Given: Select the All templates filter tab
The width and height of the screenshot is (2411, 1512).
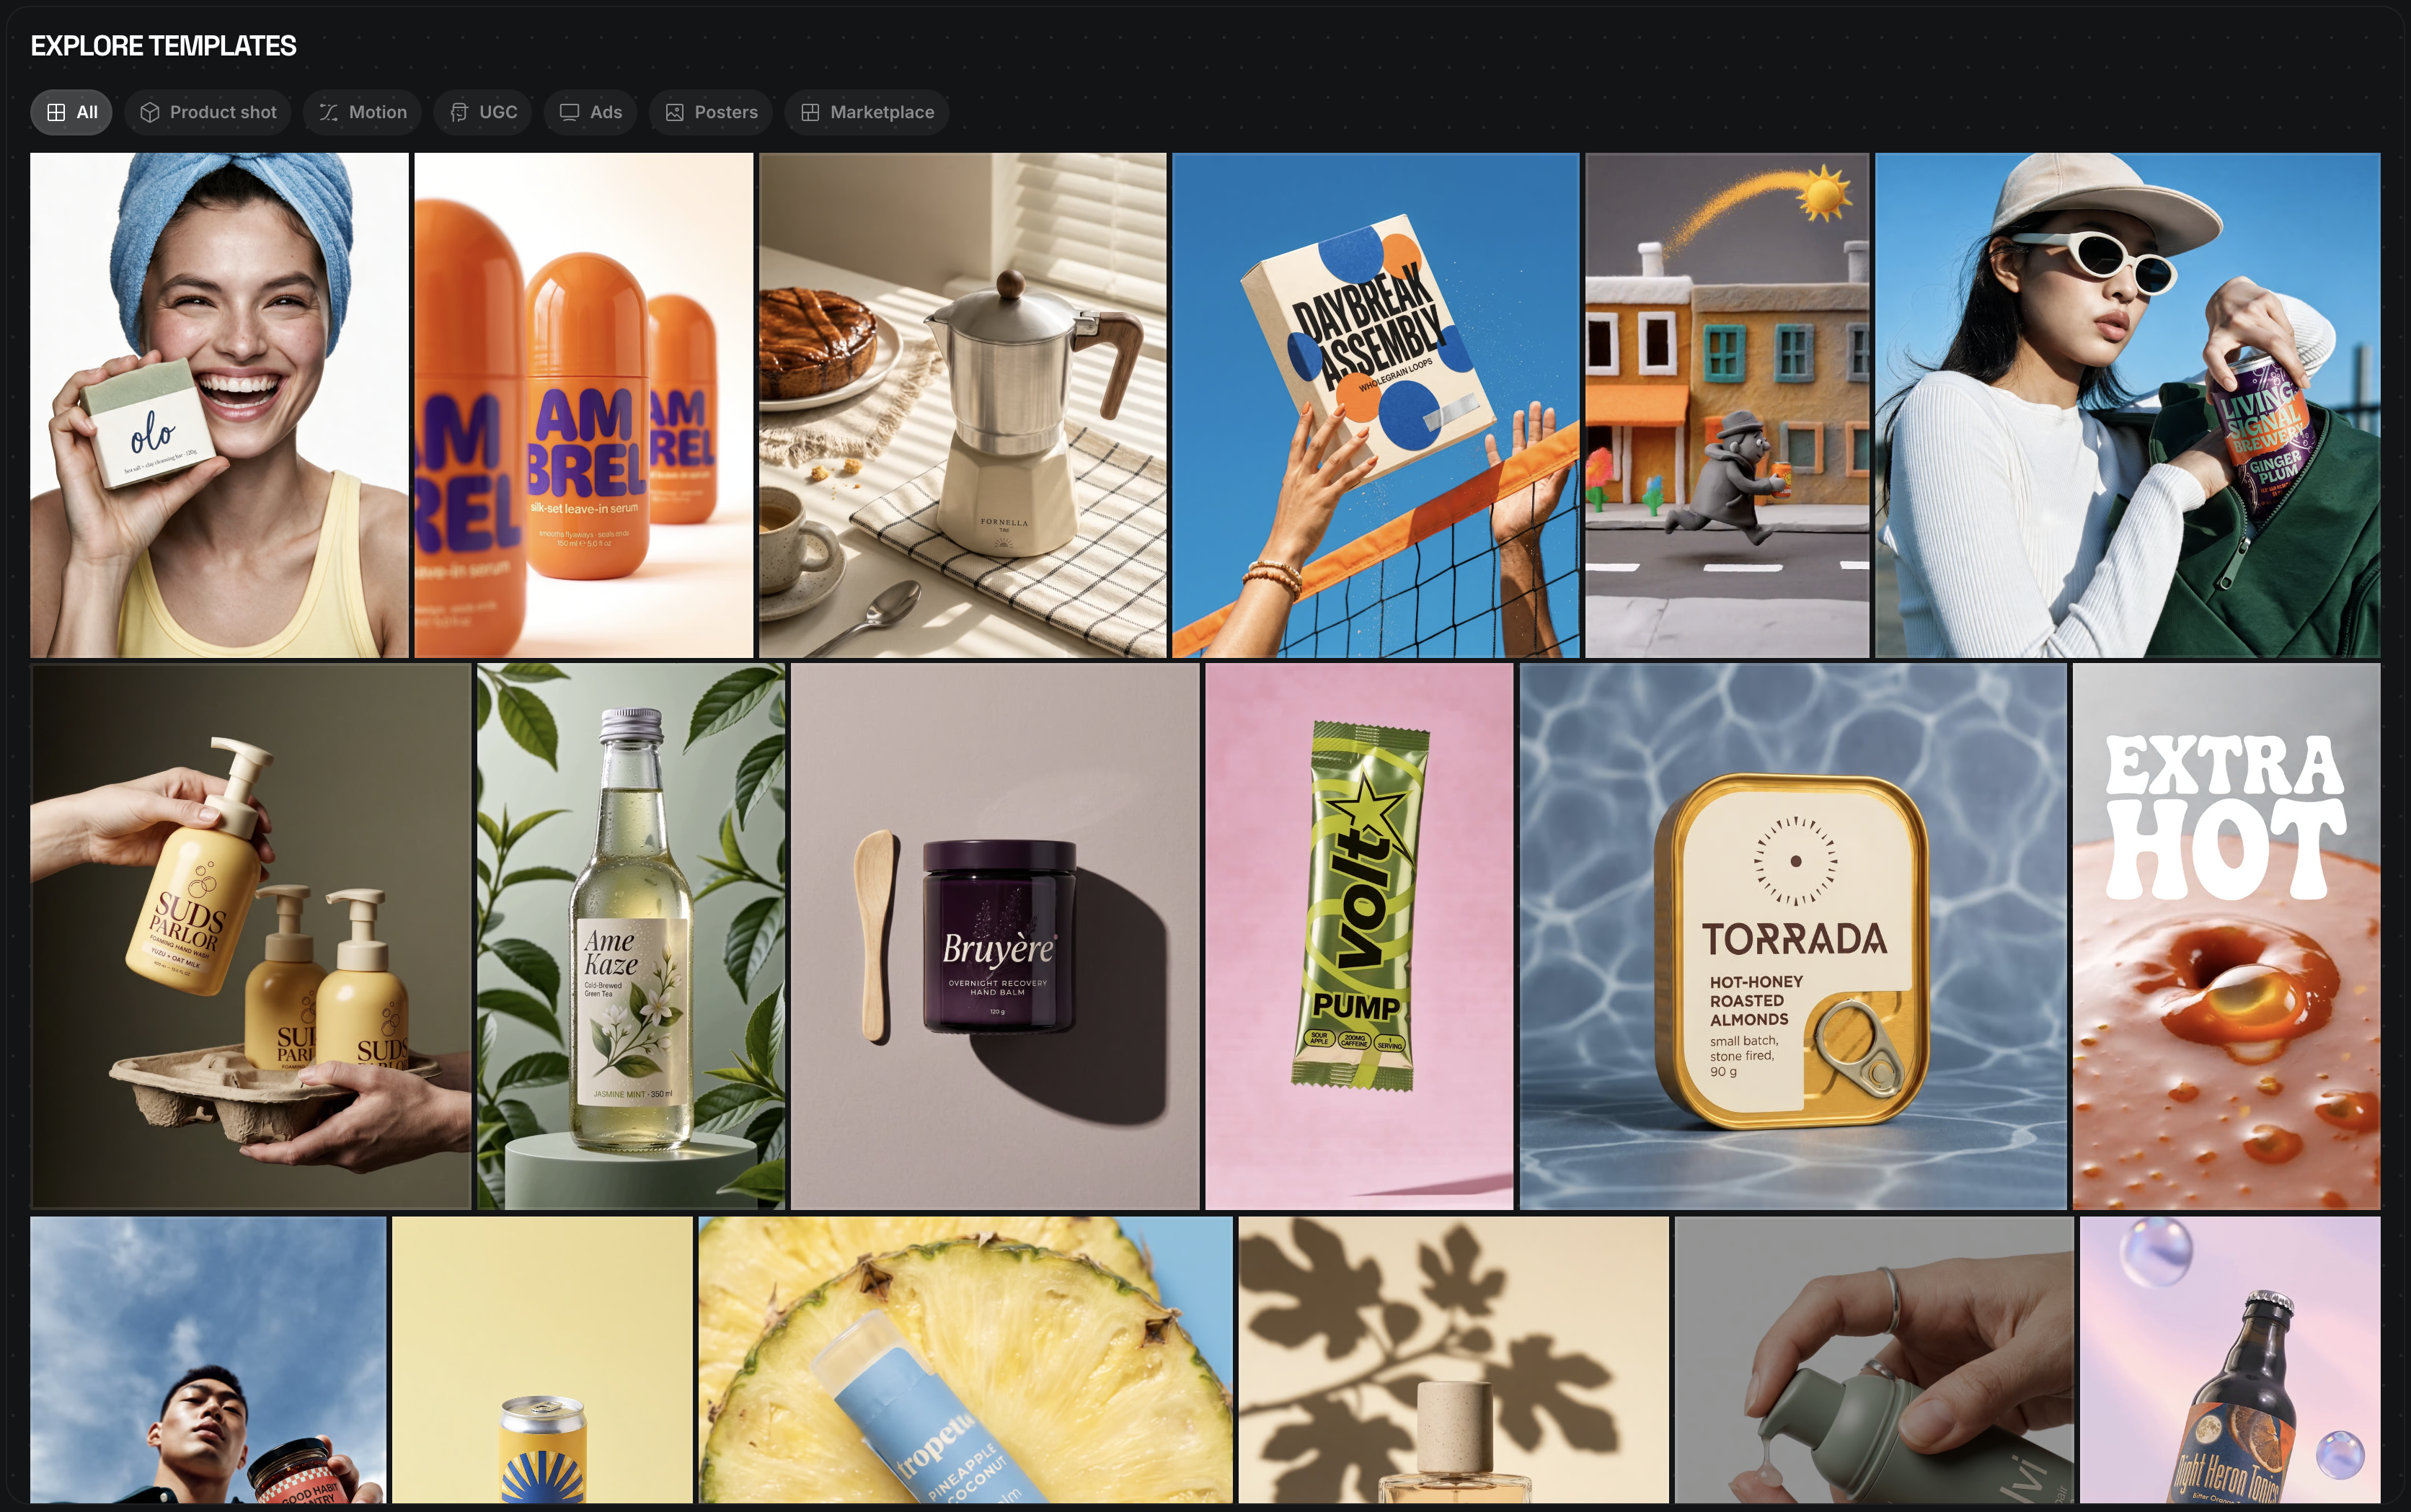Looking at the screenshot, I should pos(71,112).
